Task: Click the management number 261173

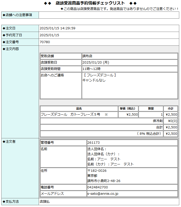Action: tap(93, 143)
